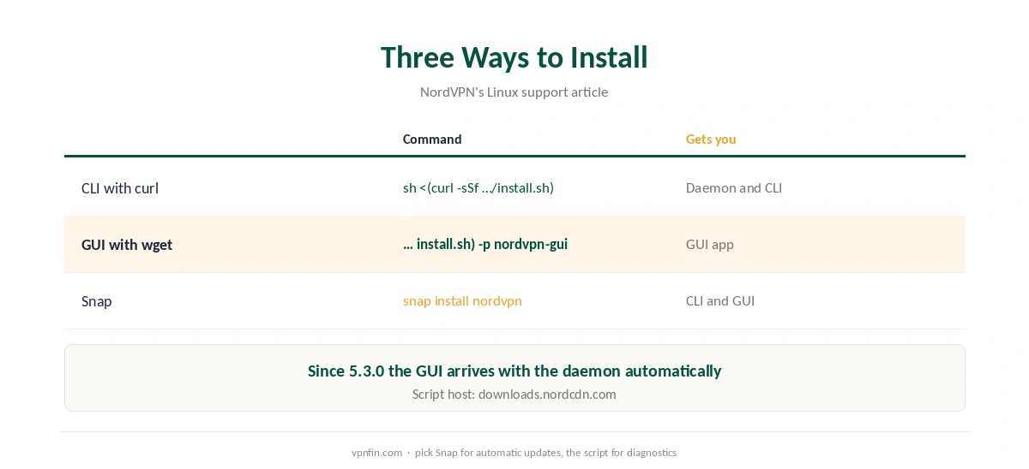Click the 'snap install nordvpn' command
1029x469 pixels.
462,301
